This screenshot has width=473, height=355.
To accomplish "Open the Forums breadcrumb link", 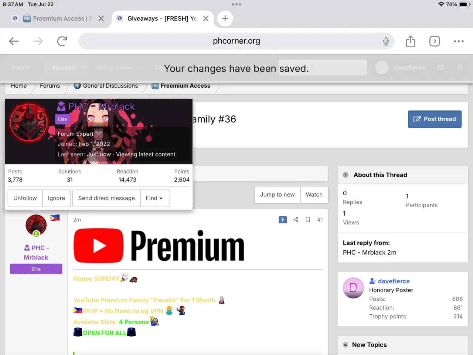I will [50, 86].
